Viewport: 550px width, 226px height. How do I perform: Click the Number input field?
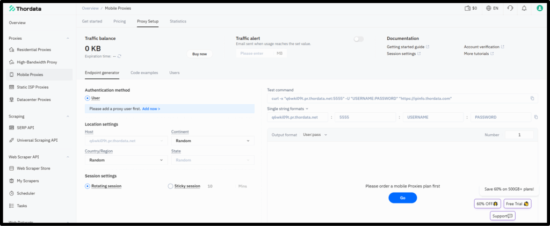click(x=519, y=135)
